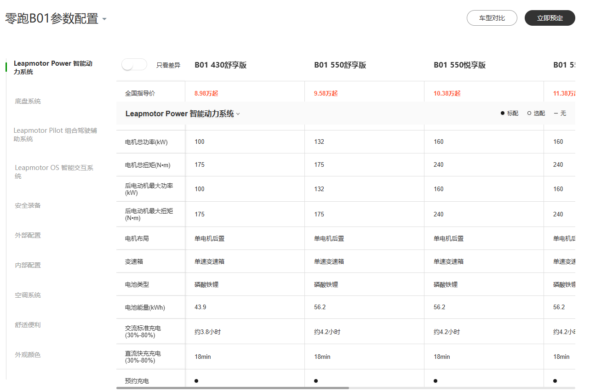The height and width of the screenshot is (391, 590).
Task: Click the 电池类型 row label
Action: [137, 284]
